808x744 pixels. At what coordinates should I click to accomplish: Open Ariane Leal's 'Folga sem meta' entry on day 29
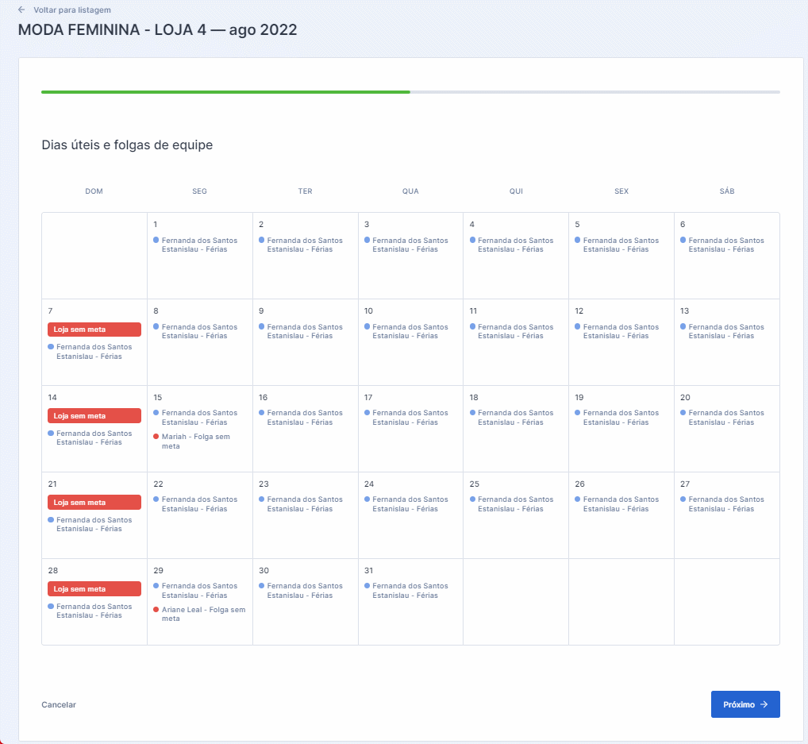coord(203,614)
